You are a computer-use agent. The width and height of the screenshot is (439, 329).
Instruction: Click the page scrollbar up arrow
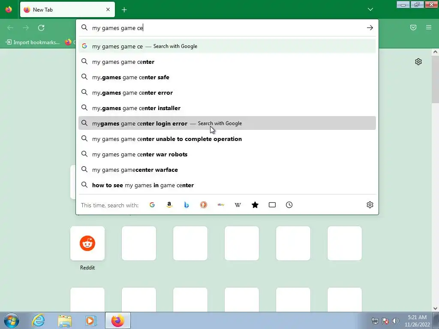coord(435,52)
